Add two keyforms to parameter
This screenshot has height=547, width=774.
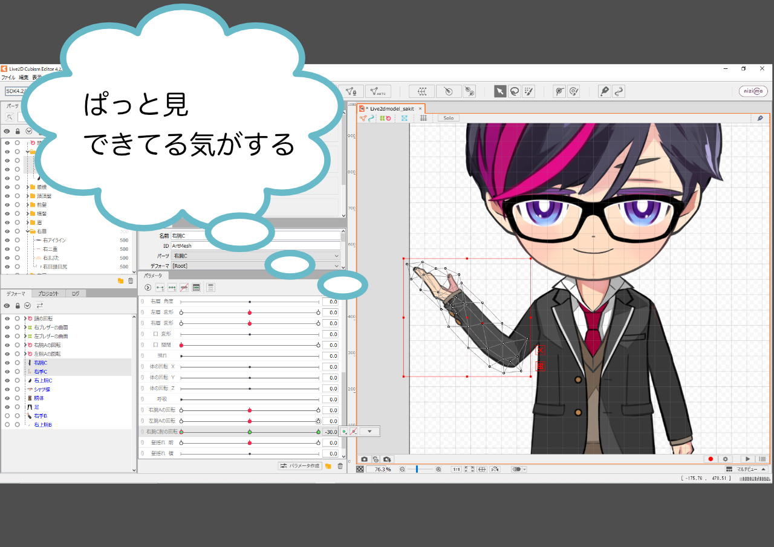(160, 287)
